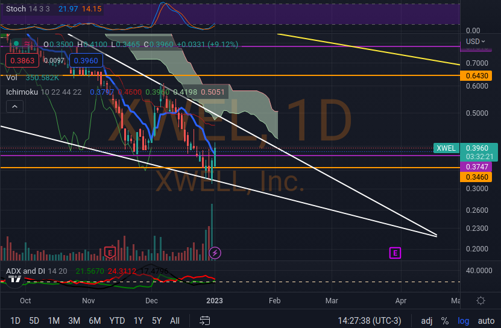This screenshot has height=328, width=501.
Task: Click the lightning bolt event icon
Action: point(215,253)
